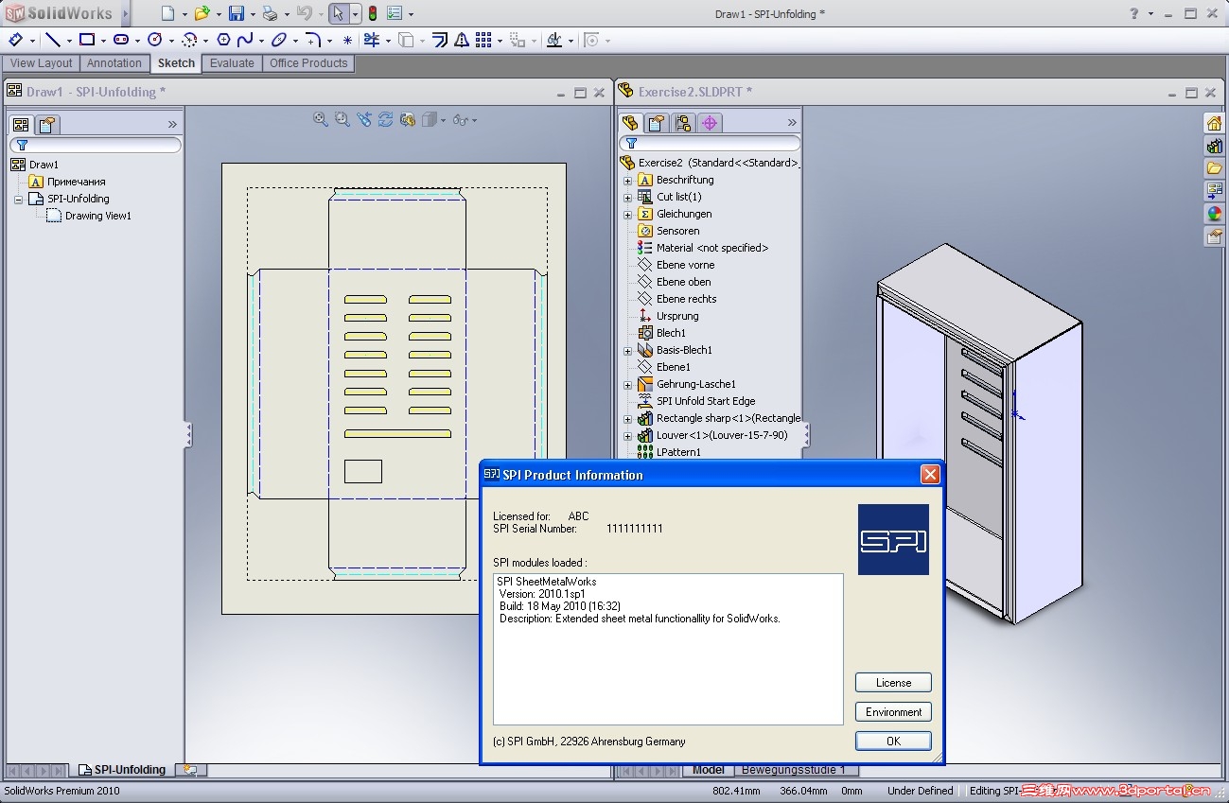Select the Louver<1> feature in the tree
This screenshot has width=1229, height=803.
721,435
